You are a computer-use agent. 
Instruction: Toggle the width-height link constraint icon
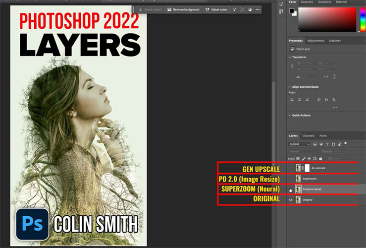(292, 66)
